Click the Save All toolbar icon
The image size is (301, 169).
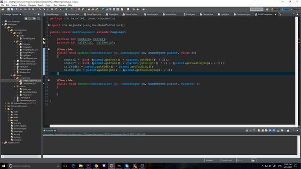[12, 9]
